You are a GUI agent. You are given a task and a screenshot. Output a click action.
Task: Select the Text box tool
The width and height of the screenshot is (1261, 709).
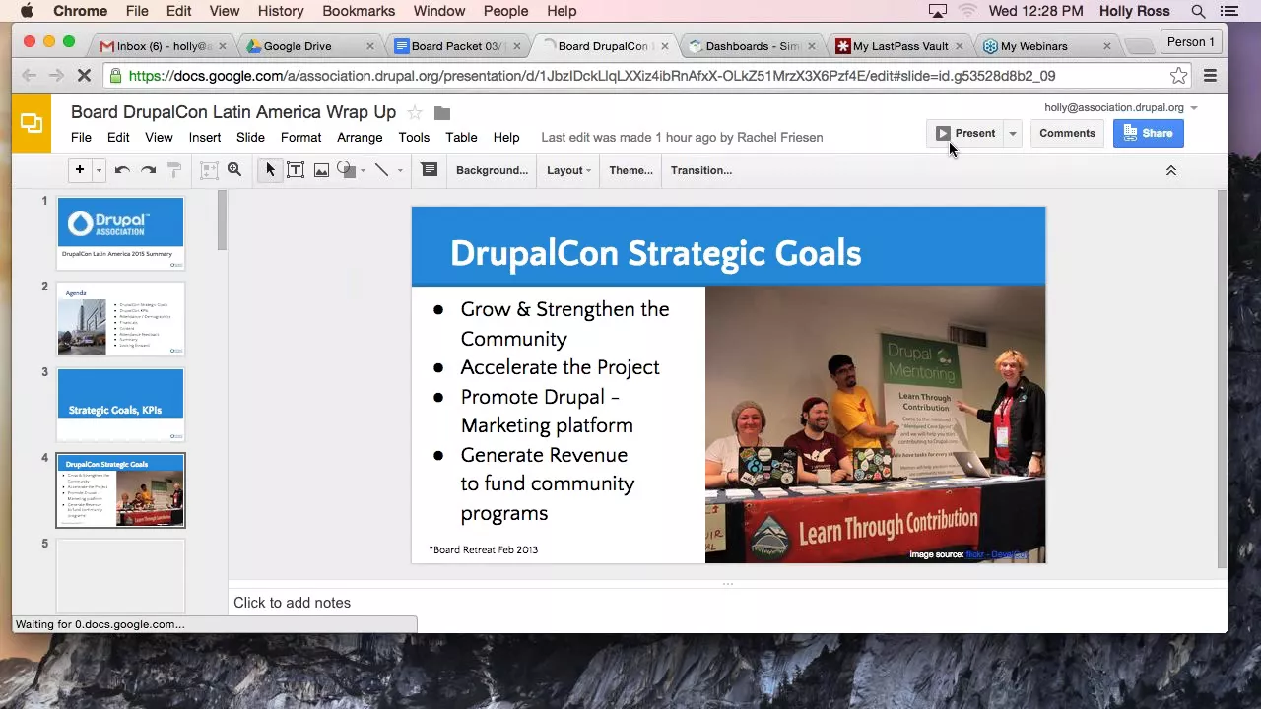296,170
